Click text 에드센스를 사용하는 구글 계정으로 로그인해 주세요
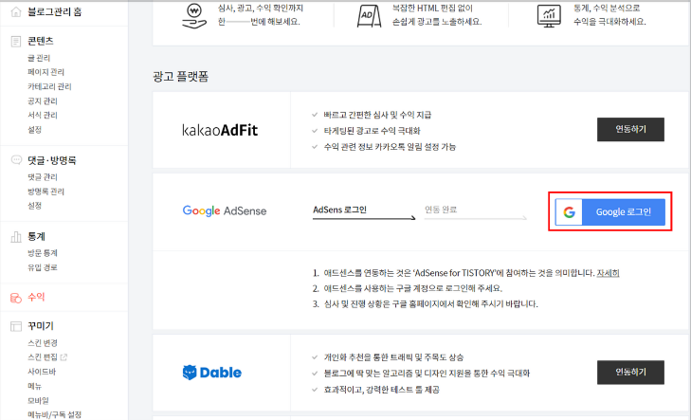Viewport: 691px width, 420px height. (413, 288)
